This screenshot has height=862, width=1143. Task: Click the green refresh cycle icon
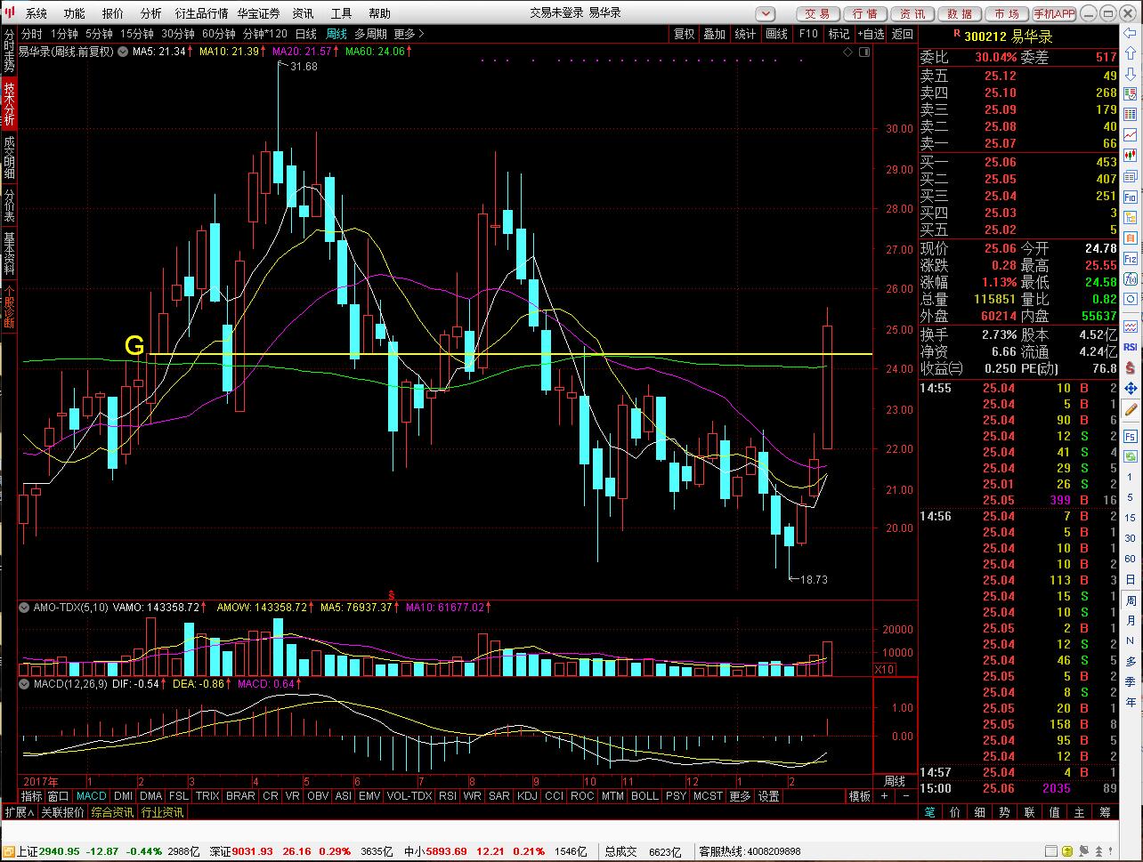point(1131,456)
